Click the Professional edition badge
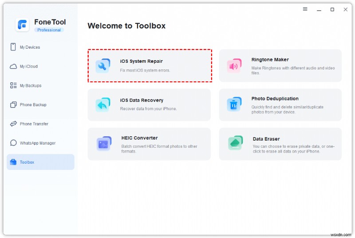Screen dimensions: 355x238 tap(49, 30)
